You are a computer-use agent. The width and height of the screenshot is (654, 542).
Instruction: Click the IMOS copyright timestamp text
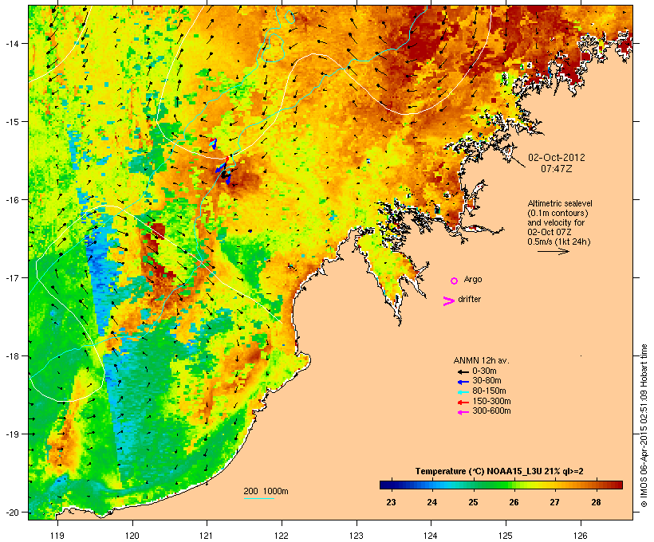coord(644,426)
